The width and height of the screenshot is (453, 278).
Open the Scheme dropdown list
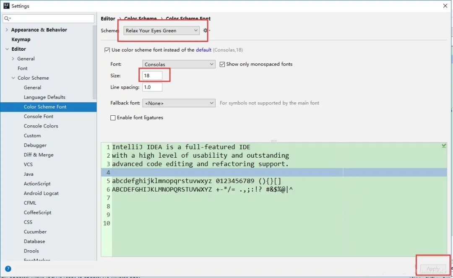pyautogui.click(x=161, y=31)
